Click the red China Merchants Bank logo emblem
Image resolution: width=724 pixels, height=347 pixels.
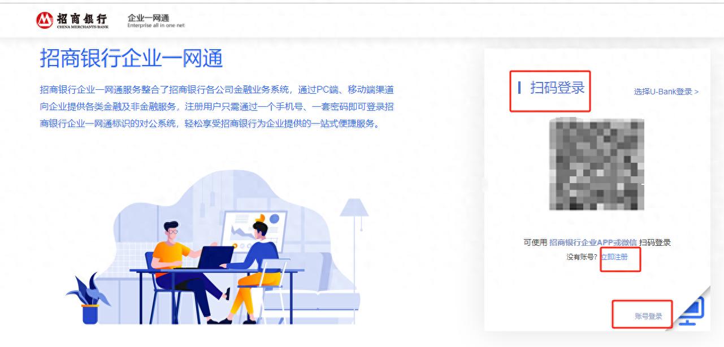point(45,20)
